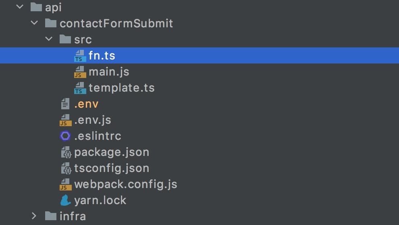
Task: Click the TypeScript icon next to fn.ts
Action: tap(80, 55)
